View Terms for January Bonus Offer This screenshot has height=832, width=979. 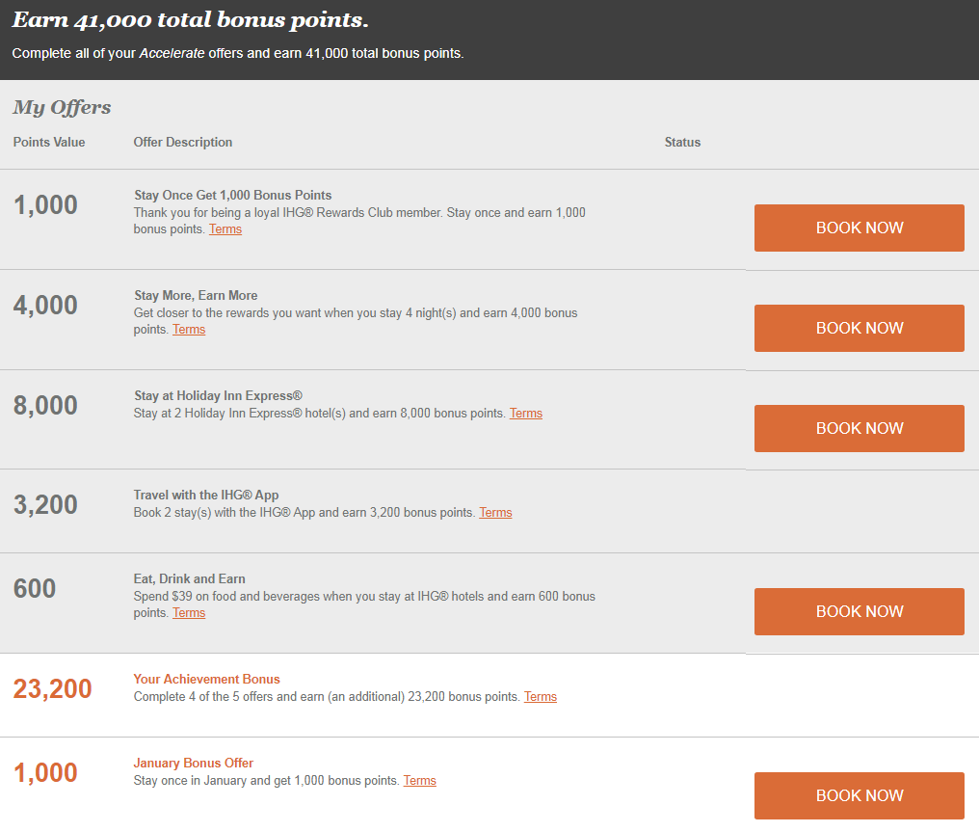pos(419,780)
